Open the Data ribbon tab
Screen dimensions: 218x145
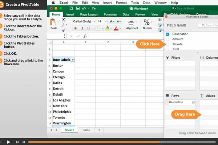(x=126, y=14)
